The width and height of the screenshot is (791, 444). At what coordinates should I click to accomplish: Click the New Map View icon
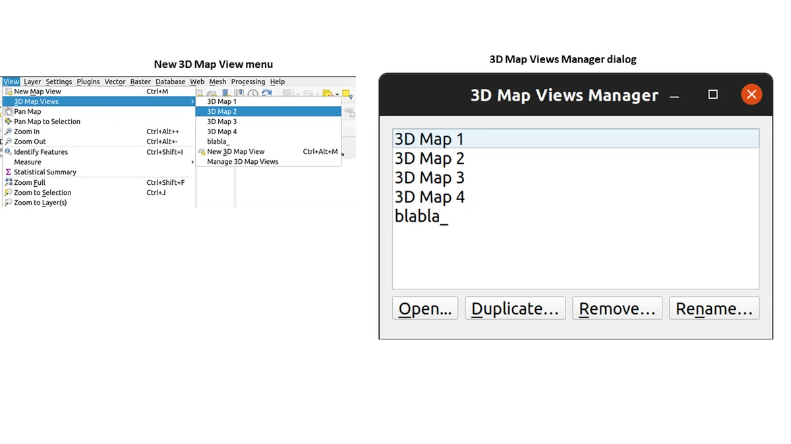8,92
